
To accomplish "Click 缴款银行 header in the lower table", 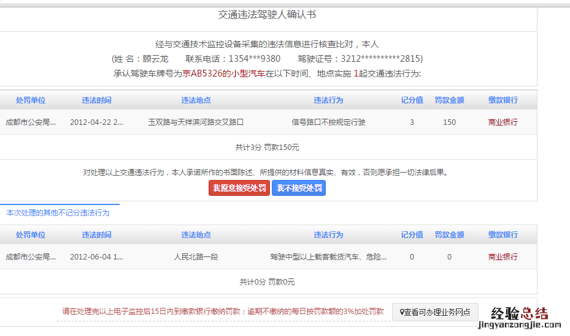I will click(503, 235).
